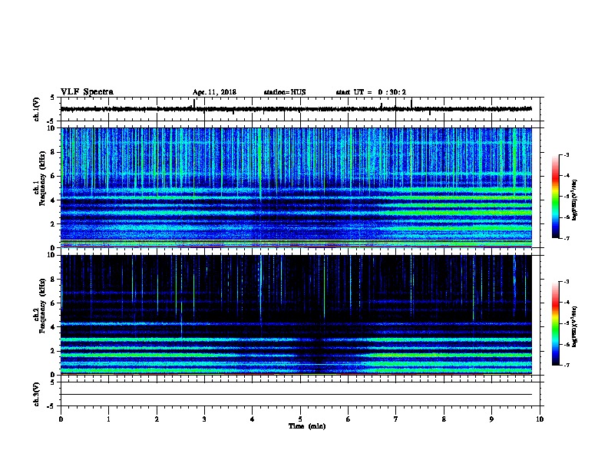
Task: Click the 'VLF Spectra' title text
Action: point(87,92)
